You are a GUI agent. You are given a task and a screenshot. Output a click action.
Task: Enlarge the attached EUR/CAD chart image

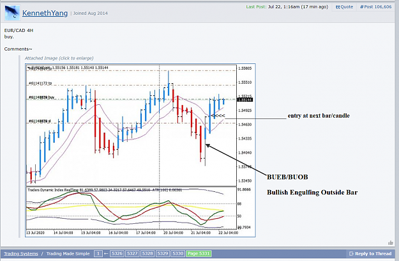coord(140,150)
